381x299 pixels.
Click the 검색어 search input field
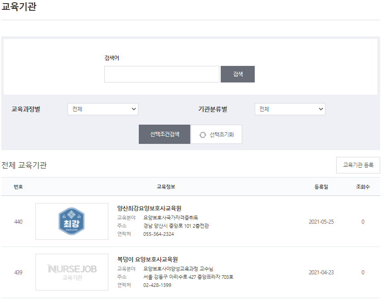tap(162, 74)
